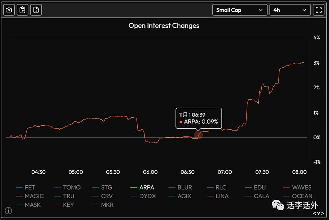Click the 3% y-axis label

click(x=317, y=63)
